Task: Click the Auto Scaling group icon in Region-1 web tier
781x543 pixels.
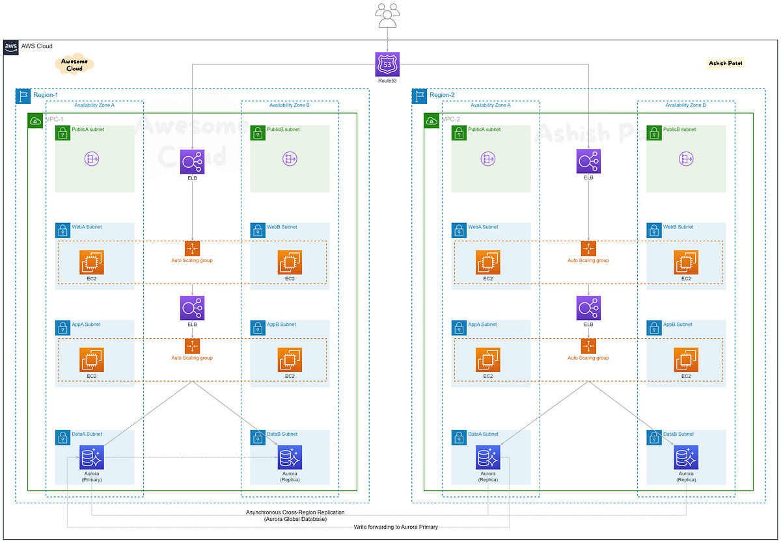Action: (x=191, y=248)
